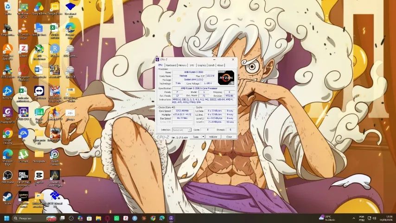Select the OBS Studio desktop icon
Screen dimensions: 396x223
(8, 177)
